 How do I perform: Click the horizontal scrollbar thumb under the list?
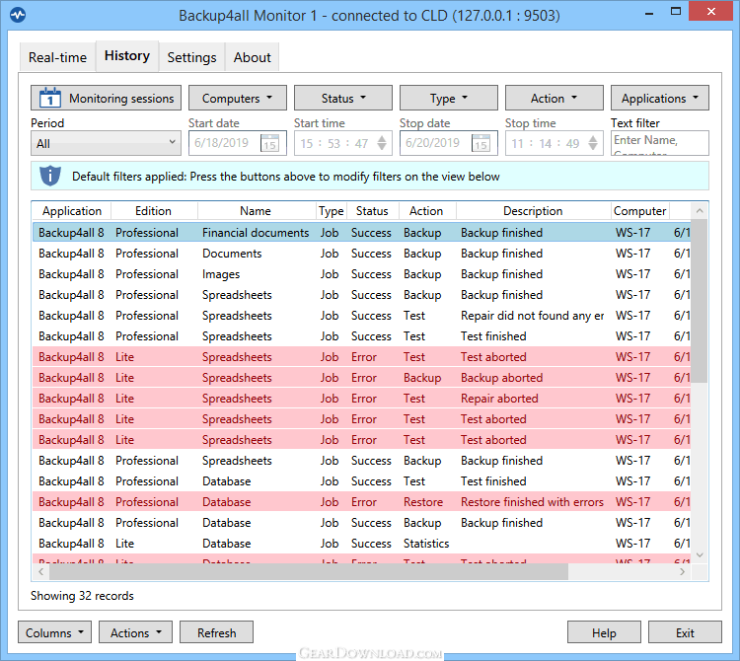[309, 572]
